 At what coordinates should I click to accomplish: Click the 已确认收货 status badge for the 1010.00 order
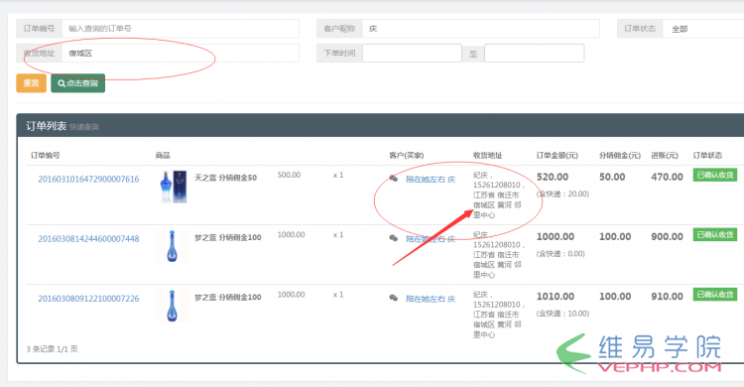click(x=714, y=295)
